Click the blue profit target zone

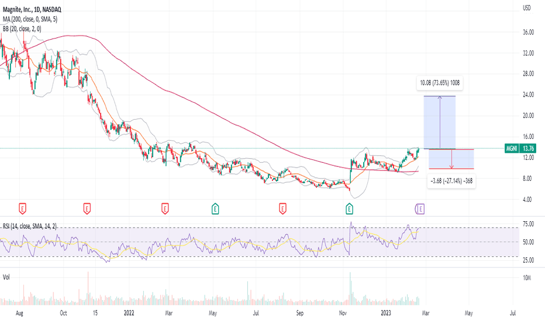[x=440, y=123]
